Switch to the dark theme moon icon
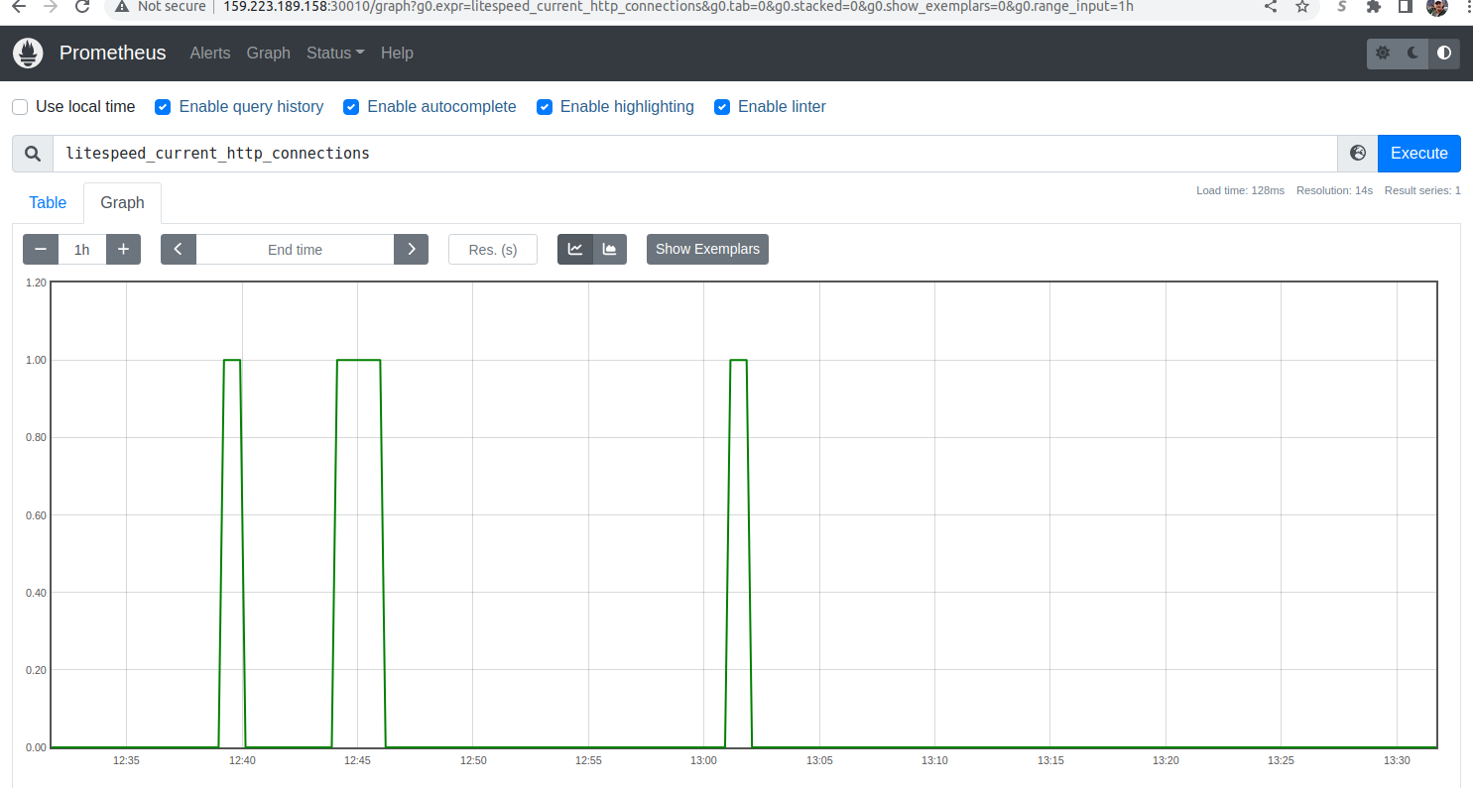This screenshot has width=1473, height=788. click(1412, 54)
